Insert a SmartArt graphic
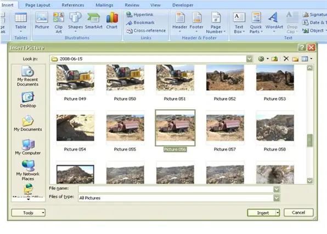The image size is (327, 234). coord(94,20)
